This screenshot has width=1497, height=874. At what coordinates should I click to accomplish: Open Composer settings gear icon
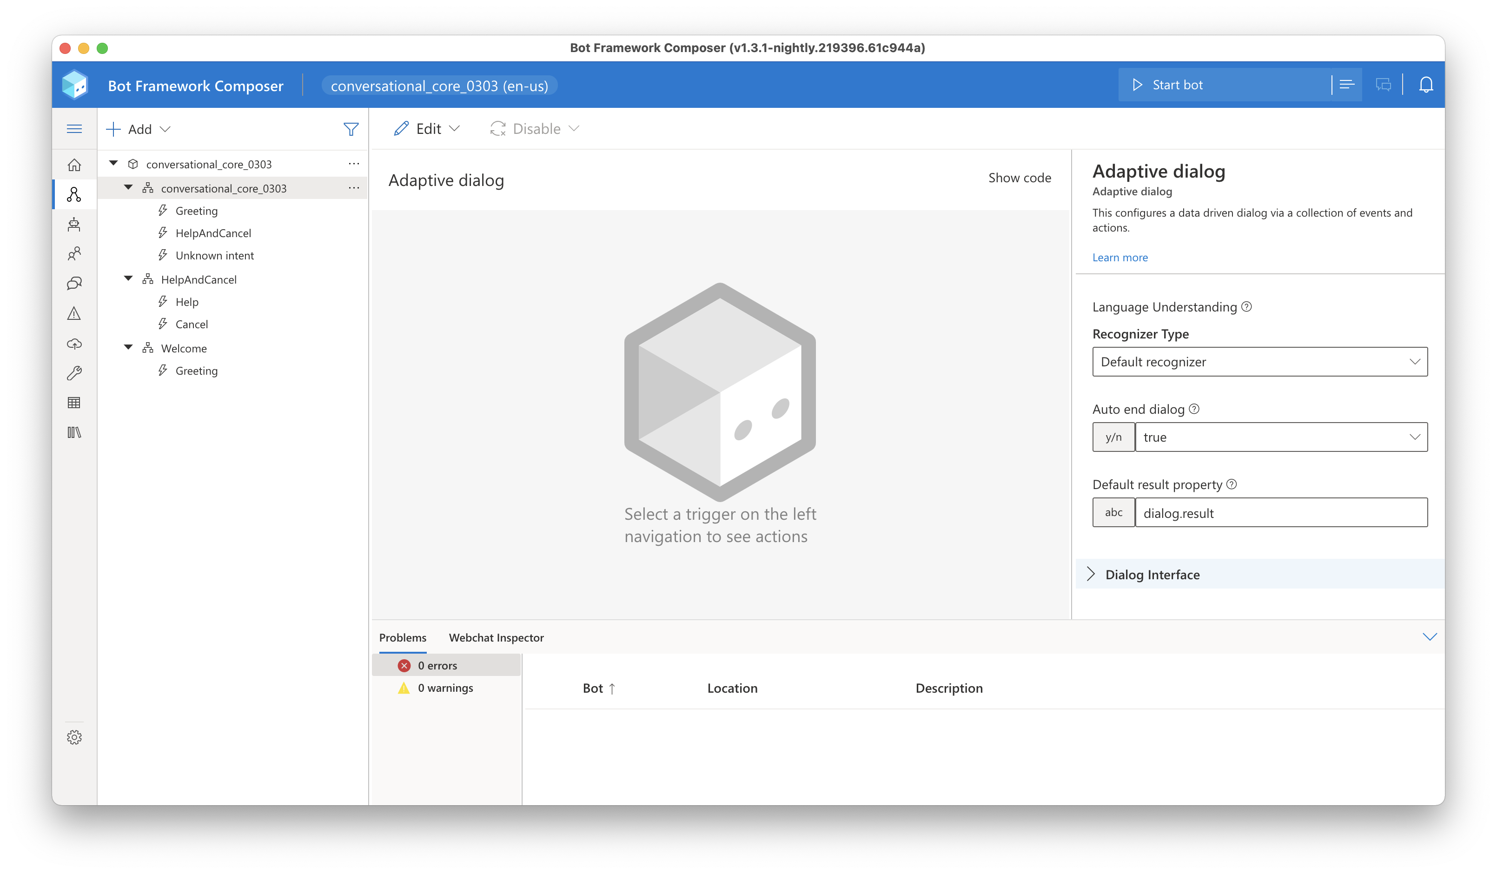pos(74,737)
